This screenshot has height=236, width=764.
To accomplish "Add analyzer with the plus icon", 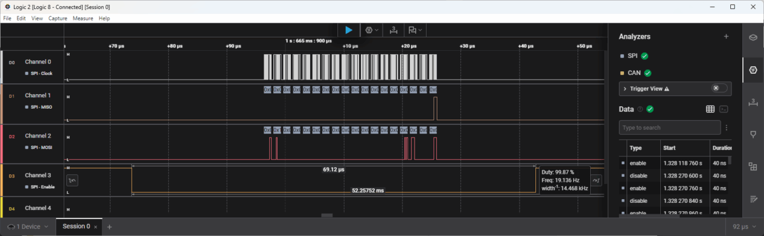I will (726, 37).
